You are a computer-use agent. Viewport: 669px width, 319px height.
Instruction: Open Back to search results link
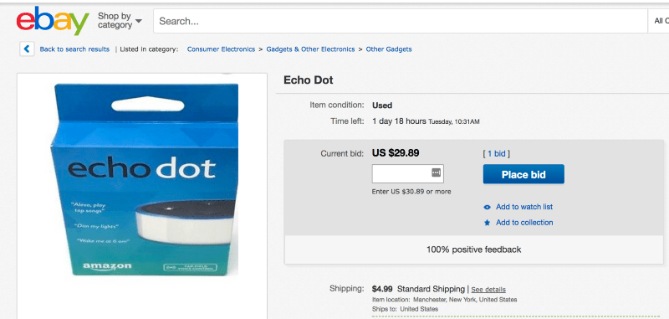coord(74,49)
